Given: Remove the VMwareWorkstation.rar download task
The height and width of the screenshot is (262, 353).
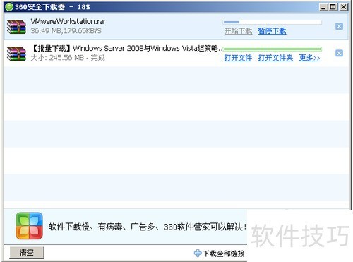Looking at the screenshot, I should (339, 26).
